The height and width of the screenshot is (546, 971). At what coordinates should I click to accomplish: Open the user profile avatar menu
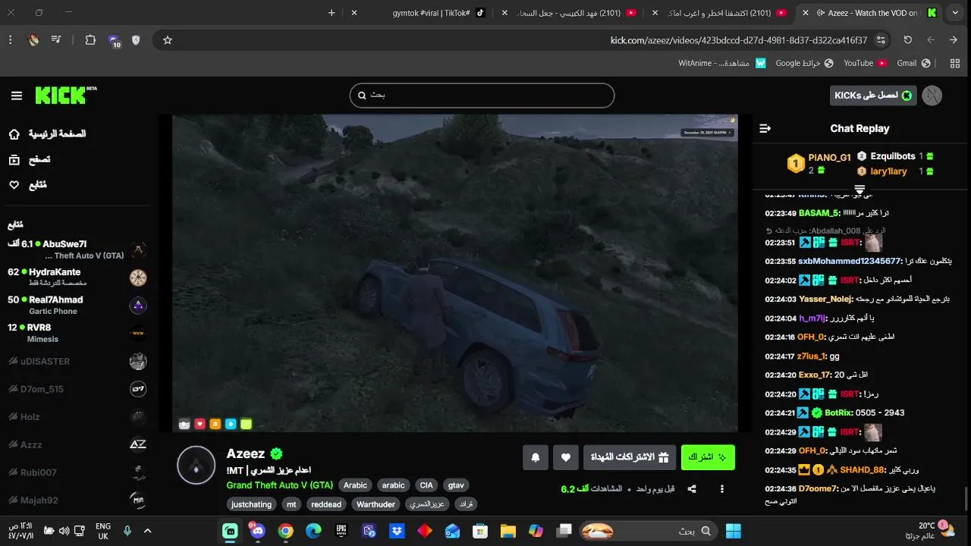(932, 96)
